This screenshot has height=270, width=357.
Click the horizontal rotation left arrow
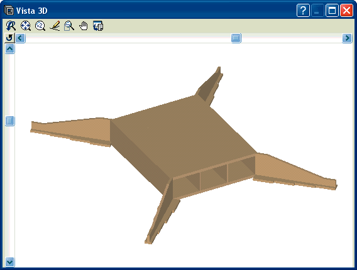21,38
